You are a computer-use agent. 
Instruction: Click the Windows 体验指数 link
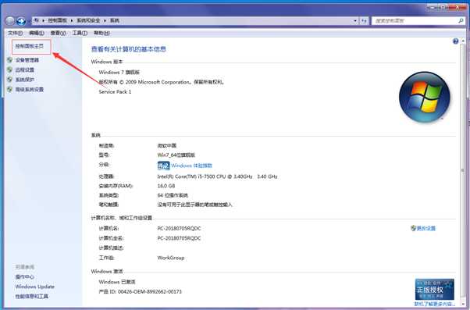[x=192, y=166]
